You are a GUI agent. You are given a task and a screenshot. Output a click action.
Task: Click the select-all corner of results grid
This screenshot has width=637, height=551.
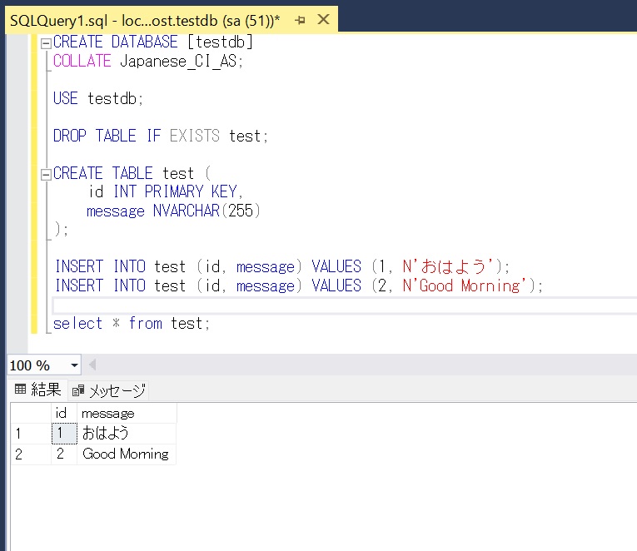31,413
